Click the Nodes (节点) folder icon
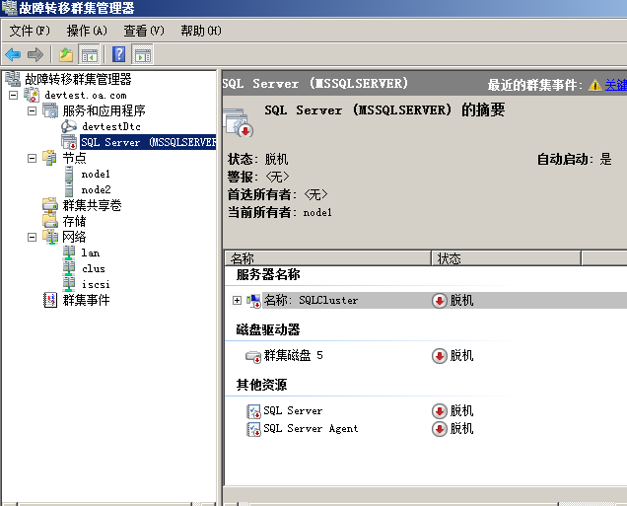The image size is (627, 506). 49,158
